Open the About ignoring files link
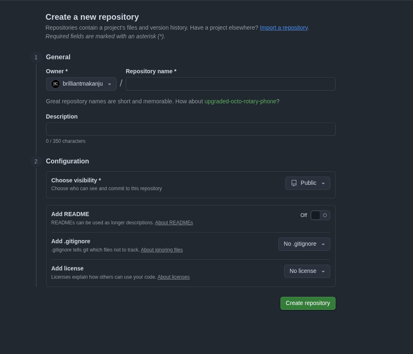The image size is (413, 354). pyautogui.click(x=161, y=250)
